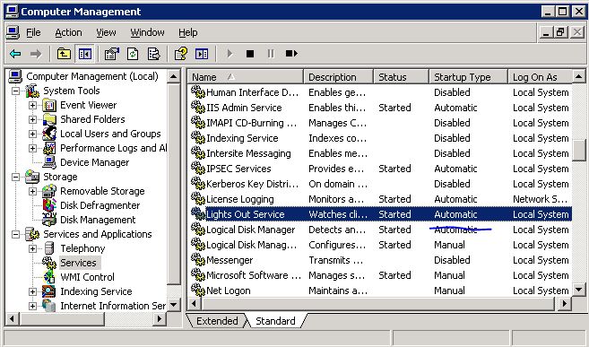589x347 pixels.
Task: Switch to the Extended tab
Action: click(217, 321)
